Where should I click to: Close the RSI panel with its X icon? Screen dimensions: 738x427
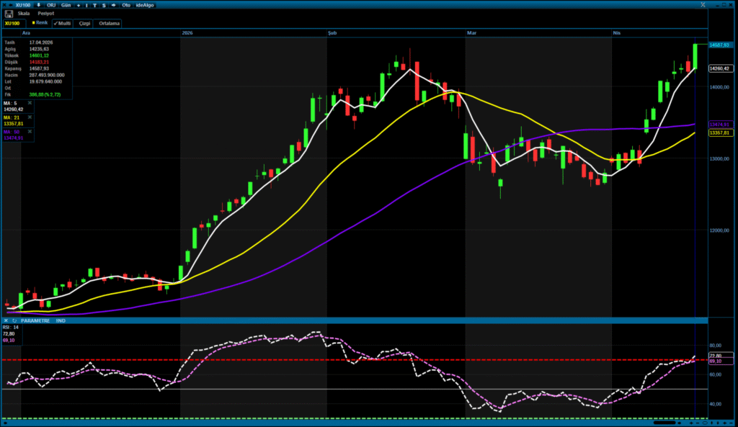[6, 320]
